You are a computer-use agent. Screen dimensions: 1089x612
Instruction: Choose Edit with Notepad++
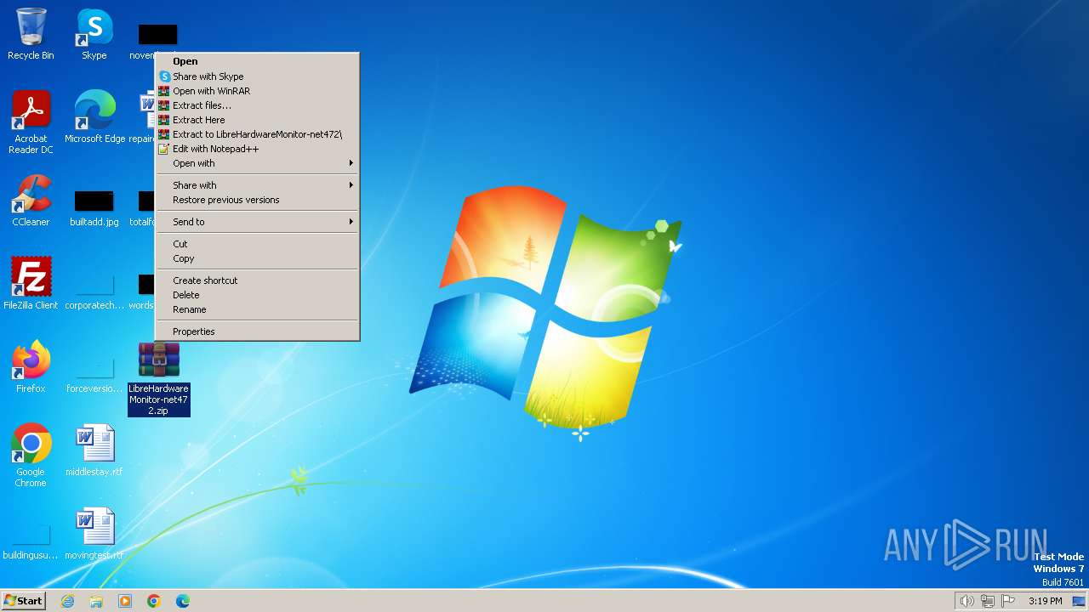point(258,149)
